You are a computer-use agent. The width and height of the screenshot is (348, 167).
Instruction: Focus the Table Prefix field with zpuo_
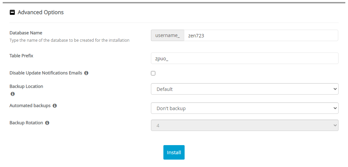[244, 58]
